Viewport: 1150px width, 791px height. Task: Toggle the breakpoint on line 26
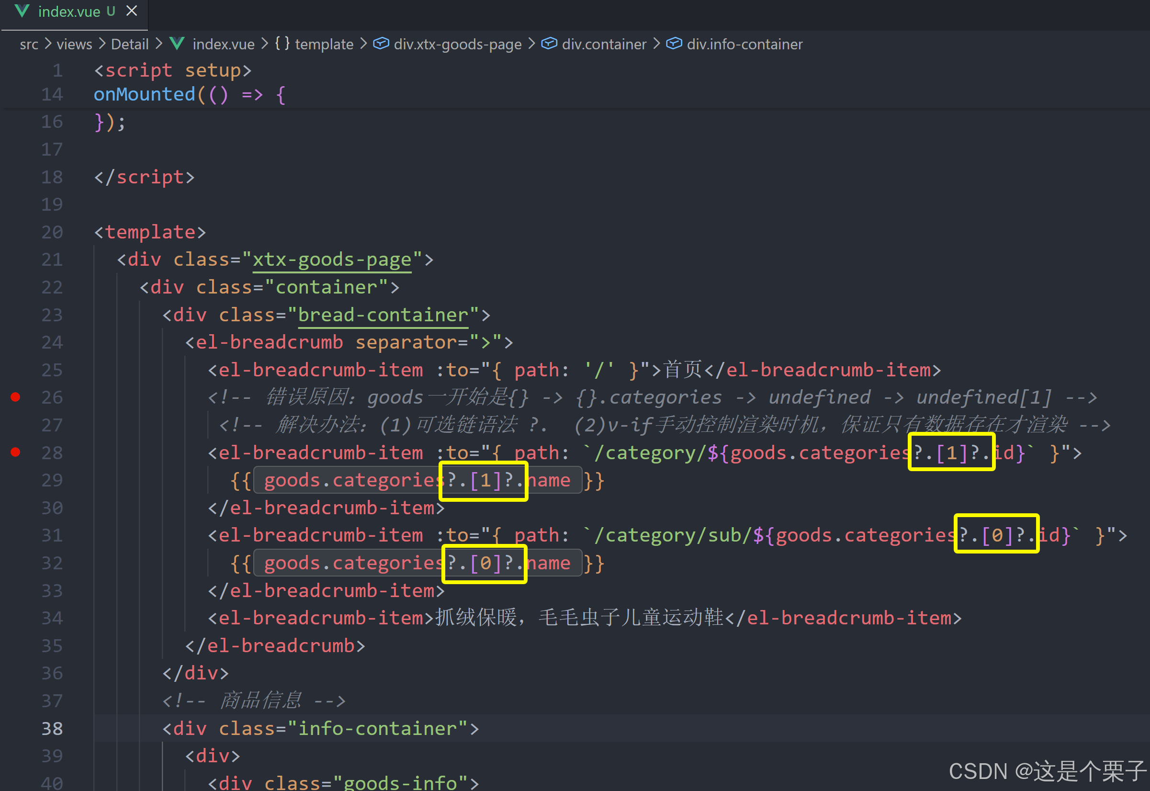click(15, 397)
